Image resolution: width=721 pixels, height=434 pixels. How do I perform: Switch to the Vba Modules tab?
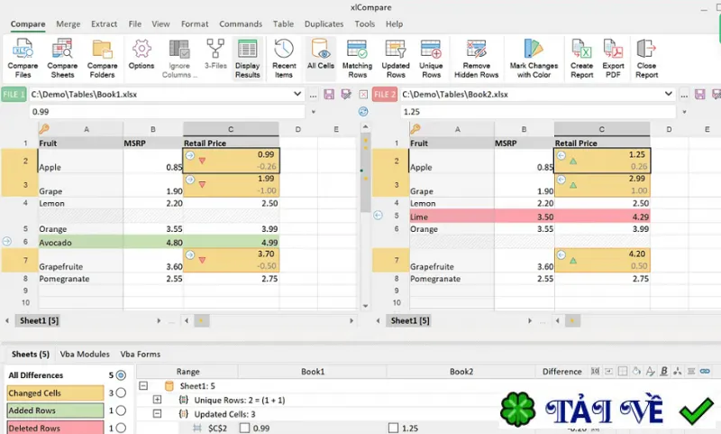coord(85,354)
